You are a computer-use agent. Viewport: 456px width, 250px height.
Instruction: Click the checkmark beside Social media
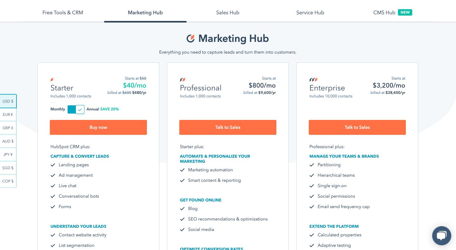pyautogui.click(x=182, y=230)
